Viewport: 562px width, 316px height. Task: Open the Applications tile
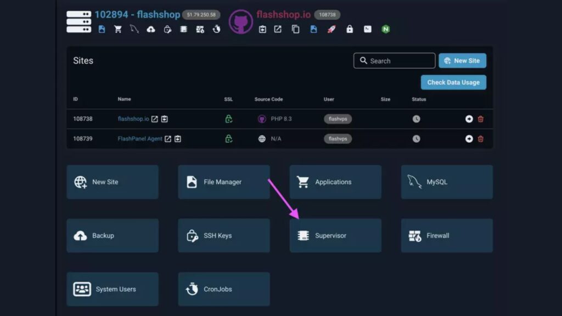pyautogui.click(x=335, y=182)
